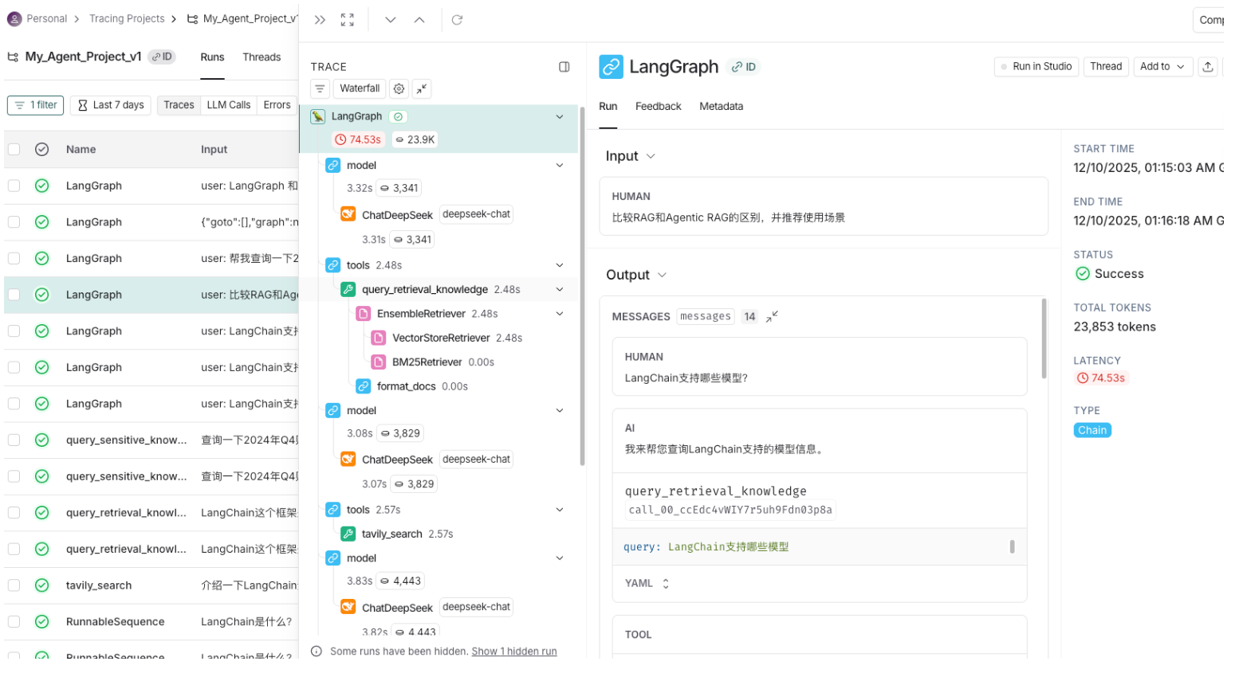Viewport: 1239px width, 677px height.
Task: Toggle the trace side panel layout icon
Action: click(564, 67)
